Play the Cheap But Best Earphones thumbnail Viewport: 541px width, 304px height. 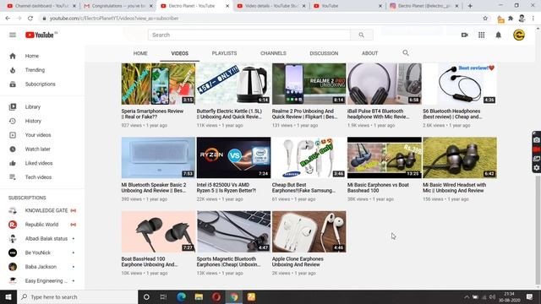coord(309,158)
